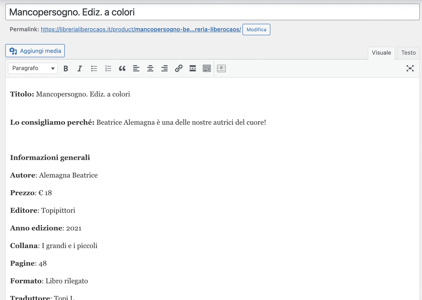
Task: Insert Read More tag
Action: coord(193,69)
